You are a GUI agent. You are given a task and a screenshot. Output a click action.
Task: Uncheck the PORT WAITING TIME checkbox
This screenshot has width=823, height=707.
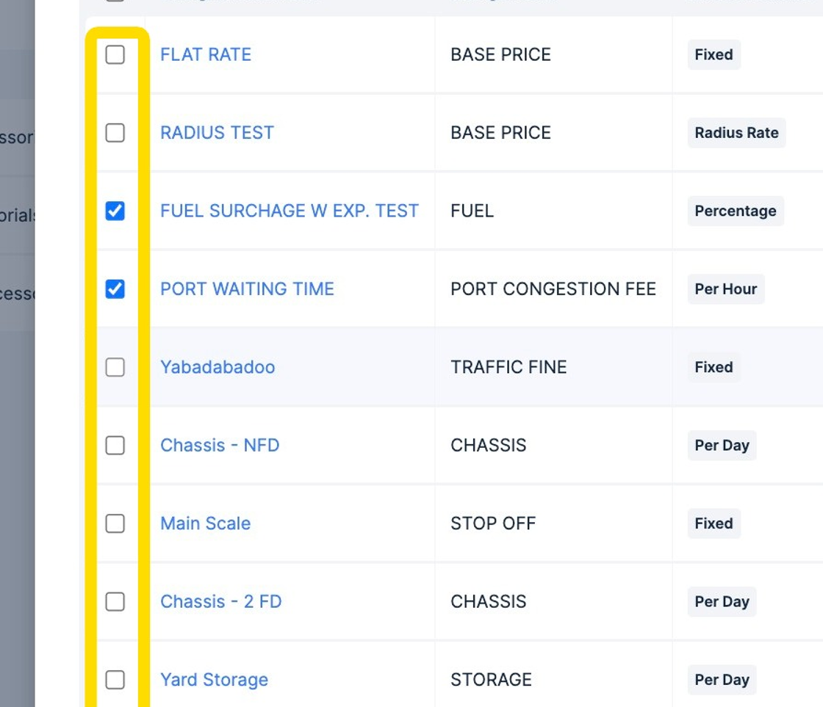click(115, 289)
